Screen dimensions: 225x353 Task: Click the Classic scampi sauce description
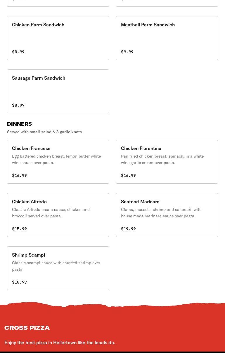pos(56,266)
